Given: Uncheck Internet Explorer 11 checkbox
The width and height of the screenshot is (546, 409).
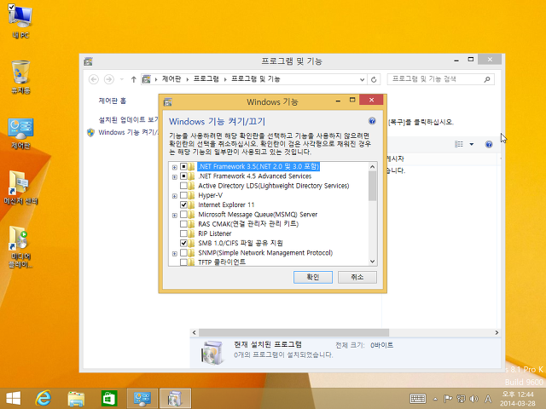Looking at the screenshot, I should (183, 204).
